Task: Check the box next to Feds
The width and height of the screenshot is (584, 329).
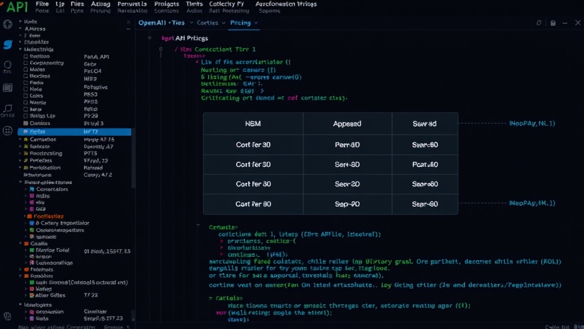Action: point(26,82)
